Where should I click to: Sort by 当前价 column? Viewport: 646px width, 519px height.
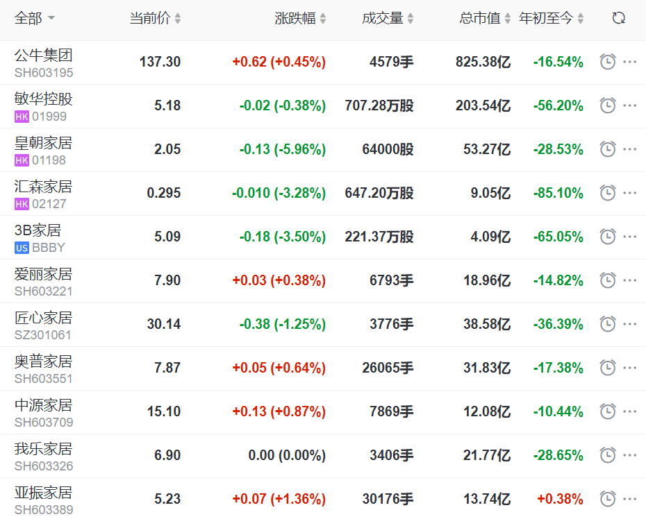pyautogui.click(x=155, y=19)
